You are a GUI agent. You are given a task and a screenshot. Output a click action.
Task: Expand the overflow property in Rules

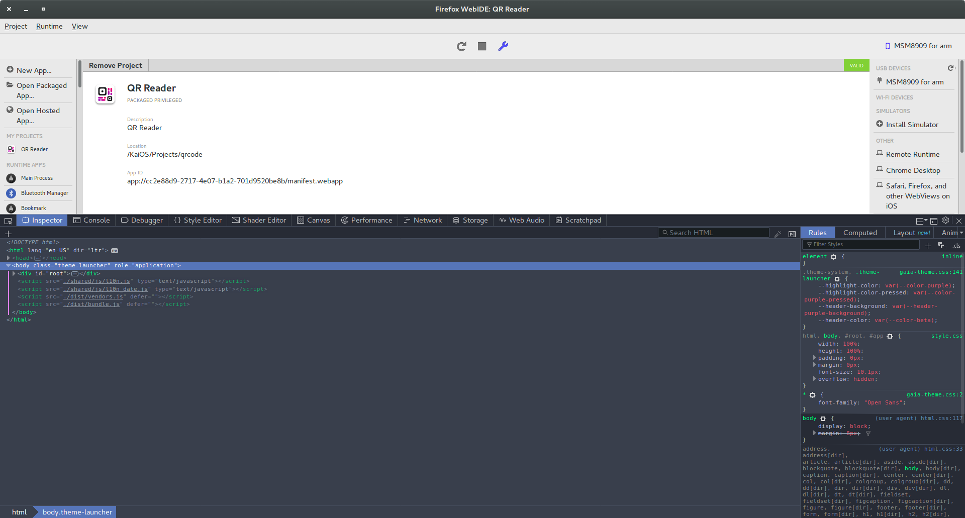[x=815, y=379]
